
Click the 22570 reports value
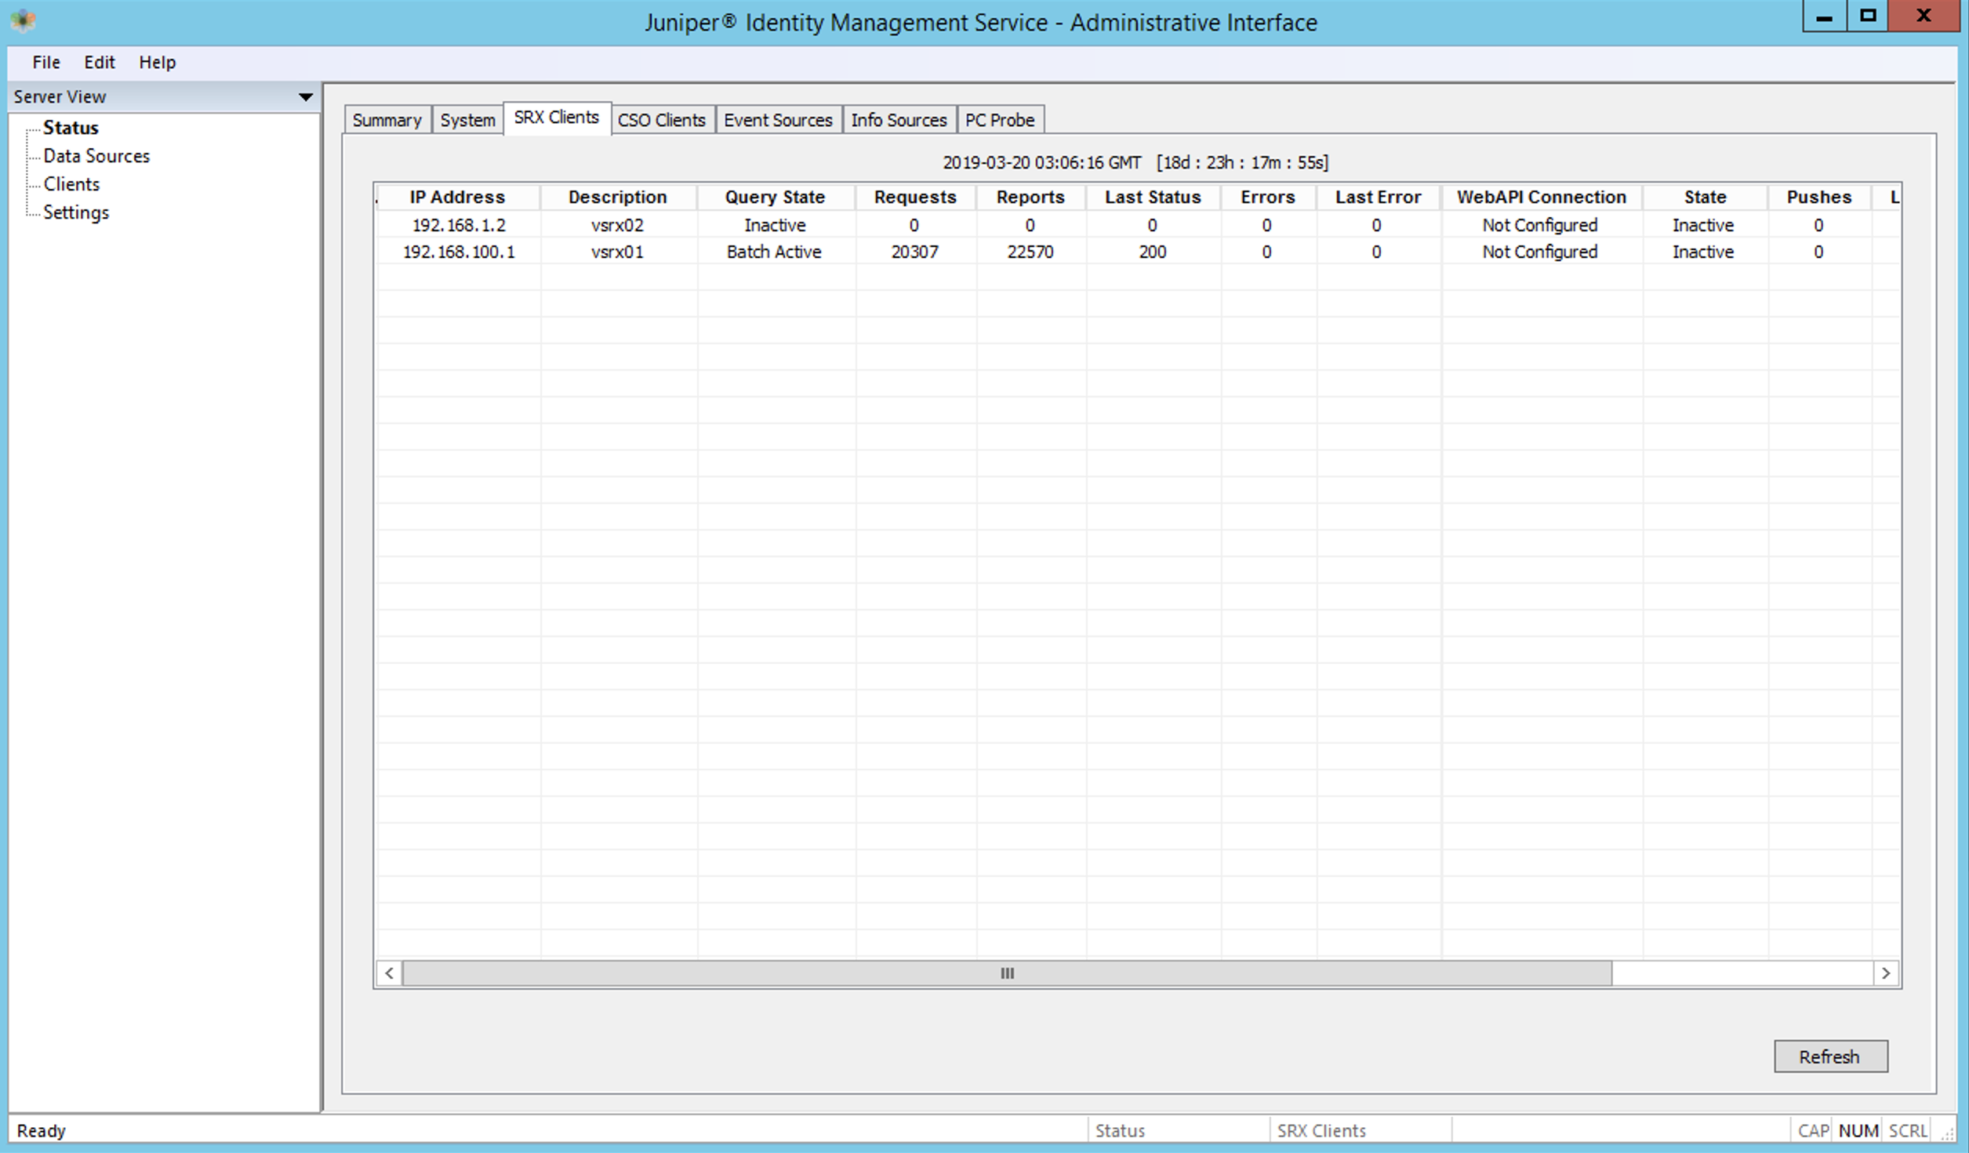[1030, 252]
